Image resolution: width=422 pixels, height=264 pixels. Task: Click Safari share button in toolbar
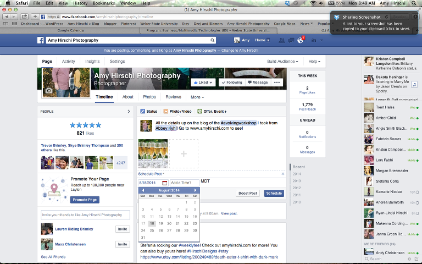point(24,16)
